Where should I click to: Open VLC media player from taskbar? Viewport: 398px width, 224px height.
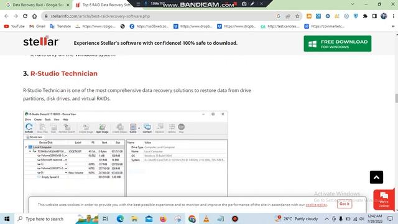(206, 218)
